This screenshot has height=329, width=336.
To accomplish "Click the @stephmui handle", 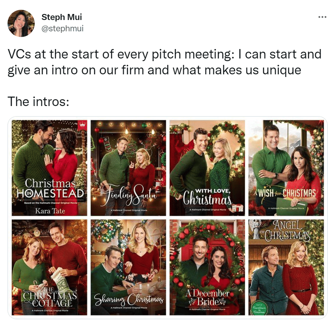I will [62, 28].
